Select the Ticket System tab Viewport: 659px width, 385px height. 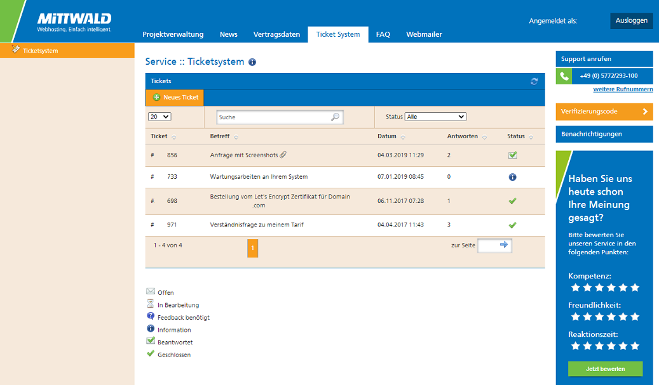click(x=338, y=34)
